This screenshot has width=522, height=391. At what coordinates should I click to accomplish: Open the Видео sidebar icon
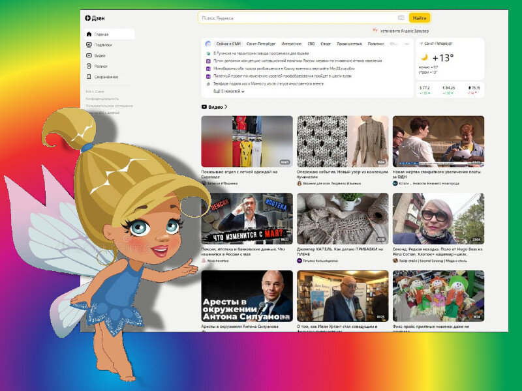click(x=89, y=55)
